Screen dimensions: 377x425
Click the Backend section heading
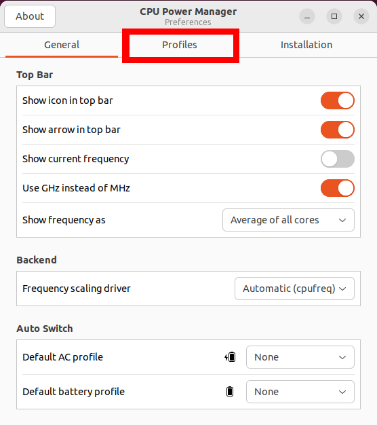coord(37,260)
